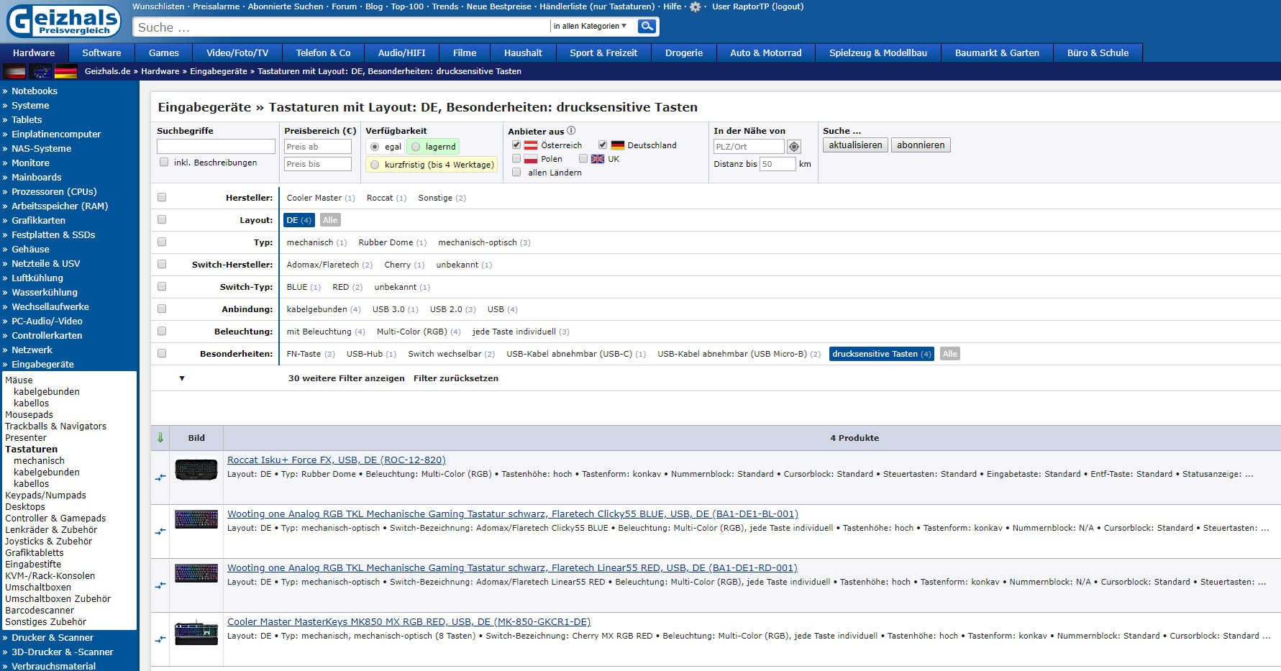Viewport: 1281px width, 671px height.
Task: Remove the drucksensitive Tasten selected filter
Action: [881, 354]
